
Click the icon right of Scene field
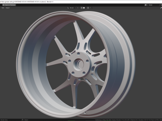click(x=160, y=5)
